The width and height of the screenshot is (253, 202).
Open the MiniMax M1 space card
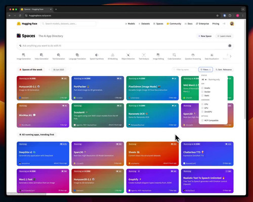click(43, 115)
